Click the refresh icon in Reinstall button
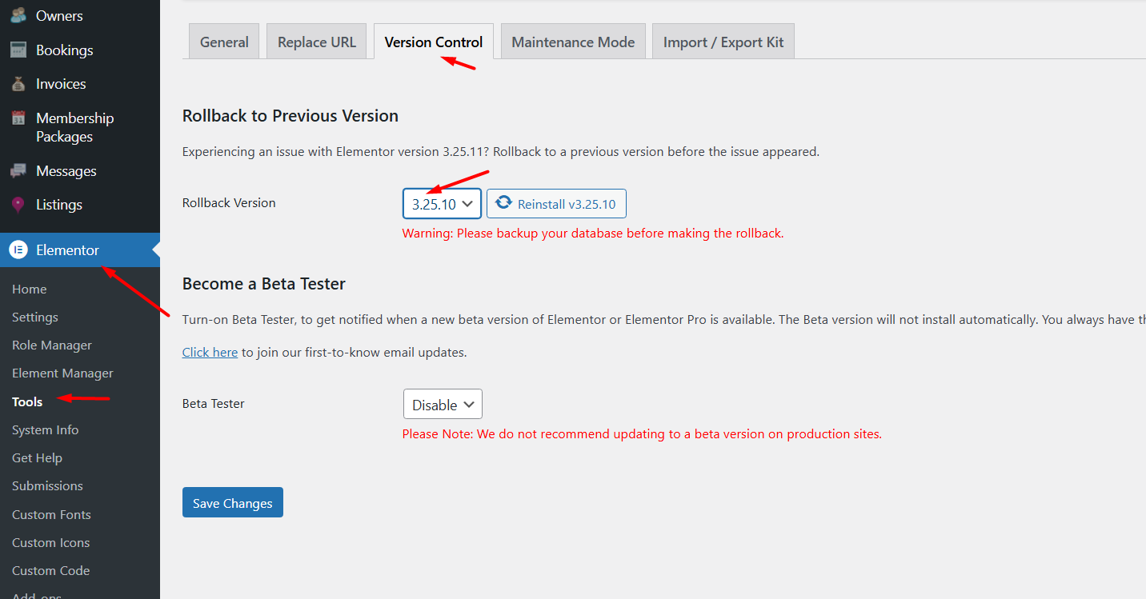Image resolution: width=1146 pixels, height=599 pixels. click(x=503, y=203)
